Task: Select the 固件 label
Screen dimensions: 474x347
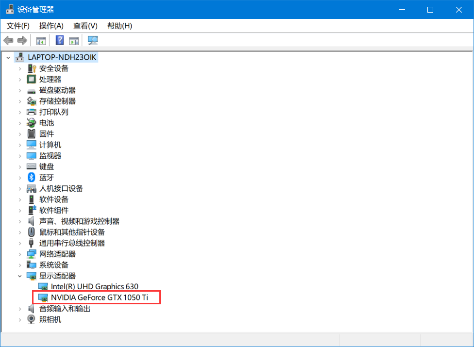Action: click(47, 134)
